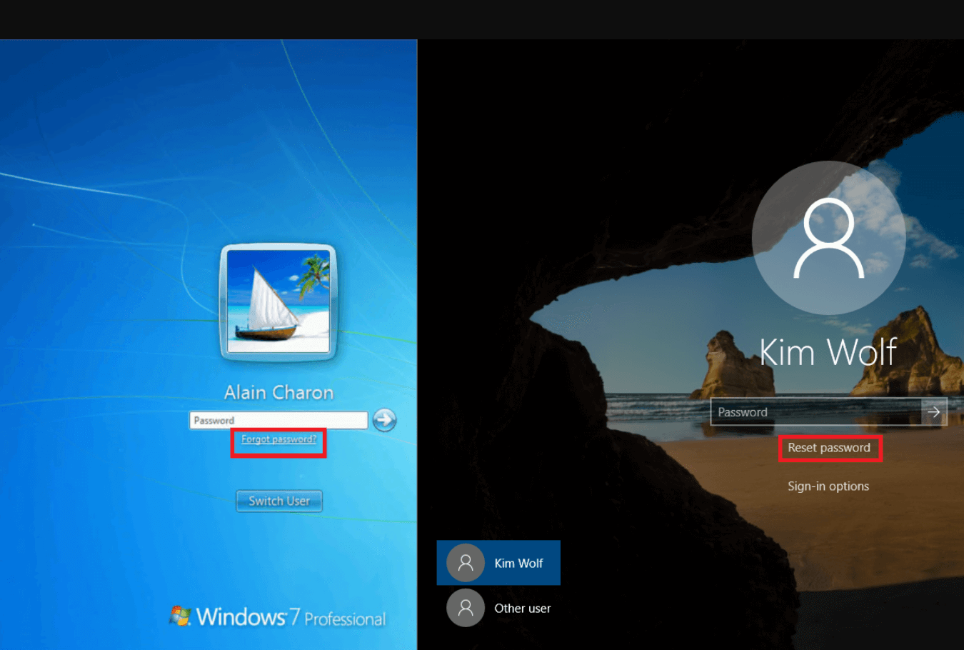Image resolution: width=964 pixels, height=650 pixels.
Task: Click the arrow submit icon in Kim Wolf's password box
Action: [934, 412]
